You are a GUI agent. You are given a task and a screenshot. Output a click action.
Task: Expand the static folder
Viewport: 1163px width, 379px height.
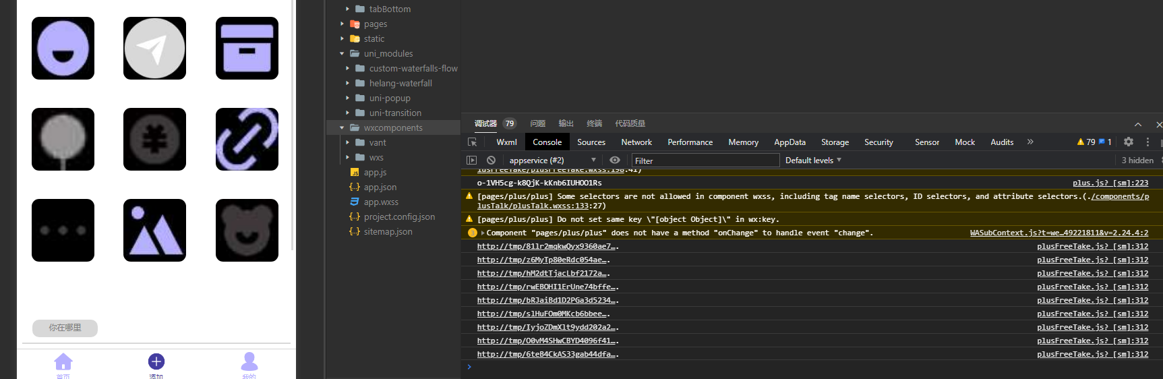pyautogui.click(x=342, y=38)
